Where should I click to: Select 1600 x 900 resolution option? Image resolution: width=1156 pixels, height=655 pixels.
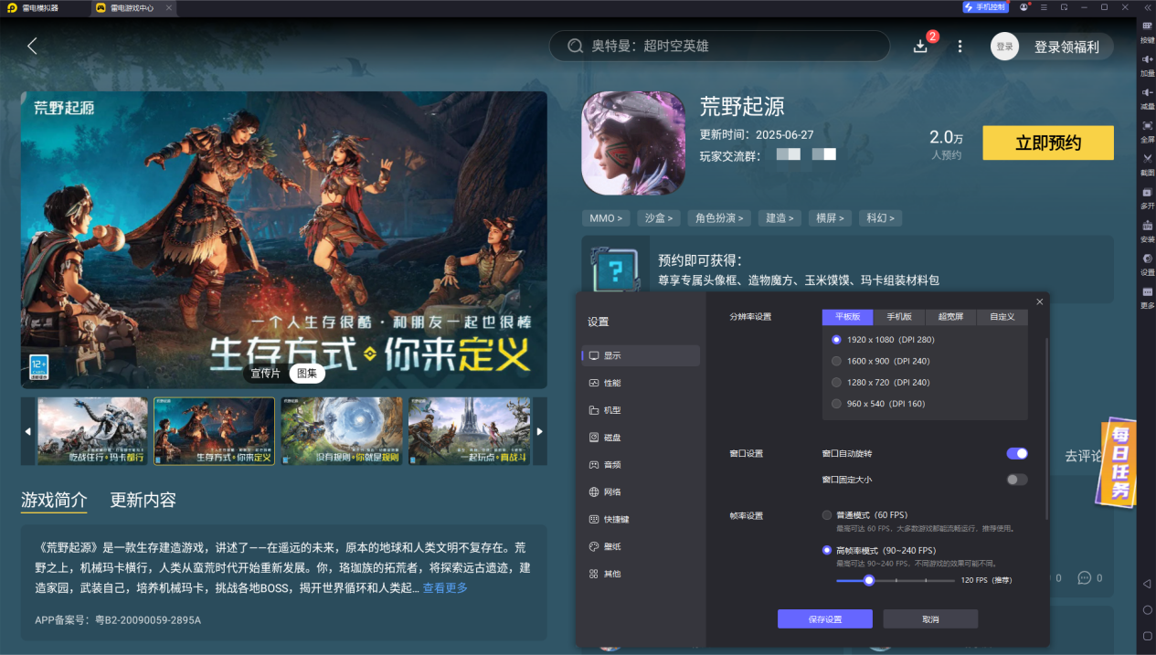[x=880, y=361]
